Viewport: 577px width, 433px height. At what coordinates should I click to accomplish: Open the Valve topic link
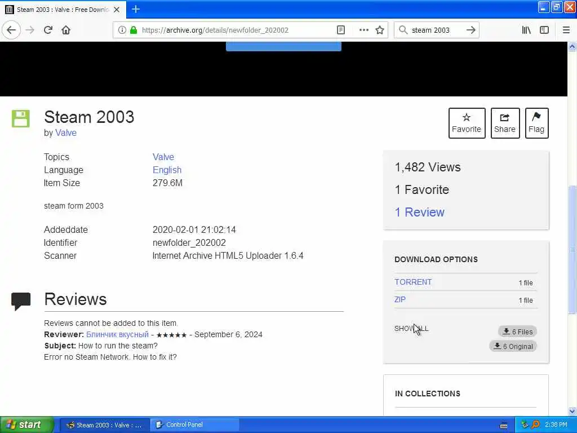(163, 157)
